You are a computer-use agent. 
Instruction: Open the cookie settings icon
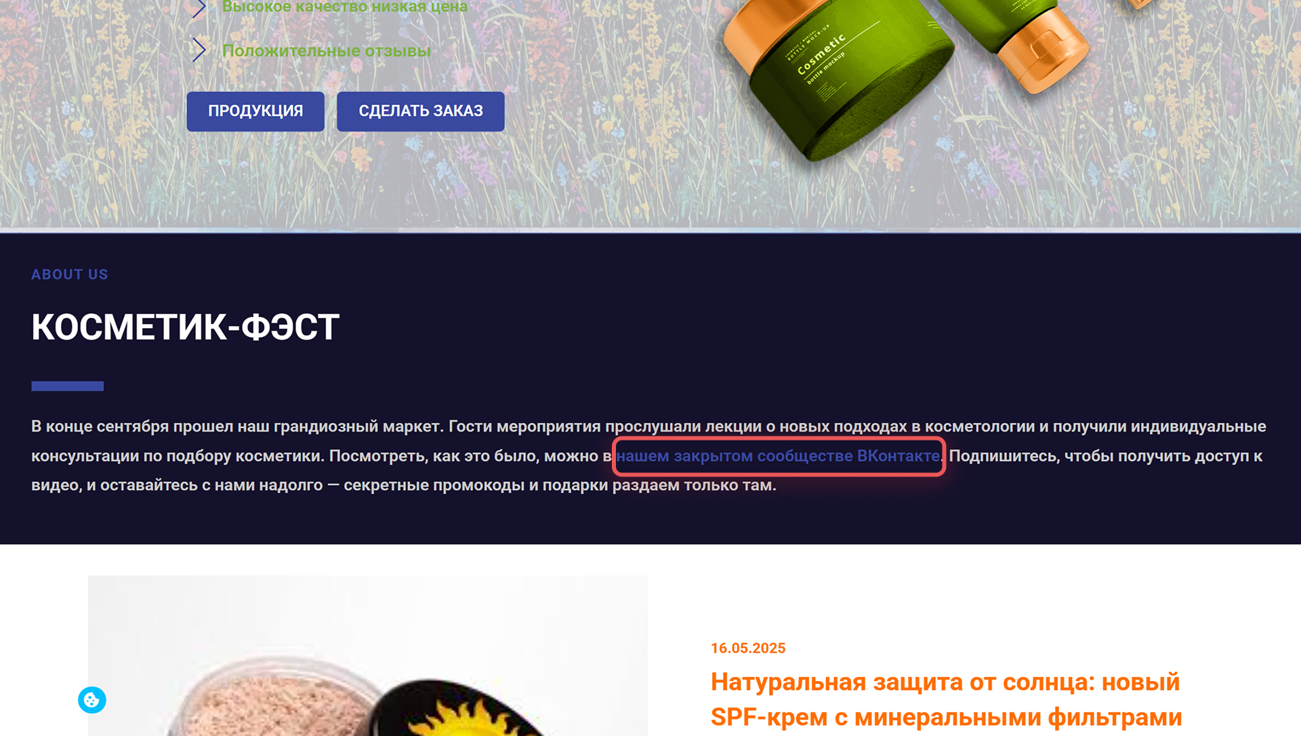coord(92,700)
